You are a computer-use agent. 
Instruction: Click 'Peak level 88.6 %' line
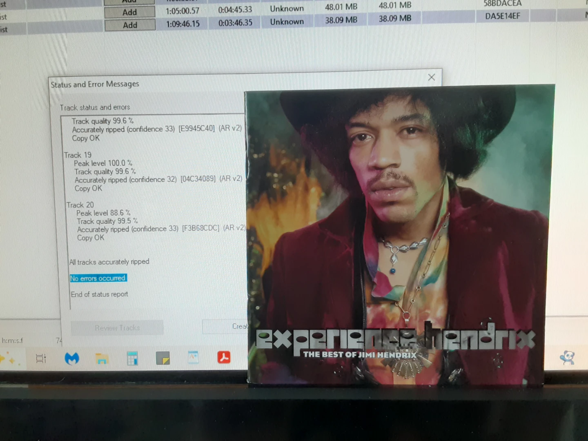pyautogui.click(x=103, y=213)
